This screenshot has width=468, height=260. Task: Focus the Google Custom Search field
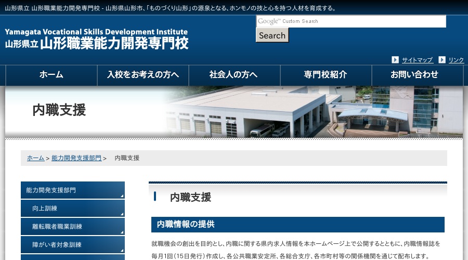351,21
